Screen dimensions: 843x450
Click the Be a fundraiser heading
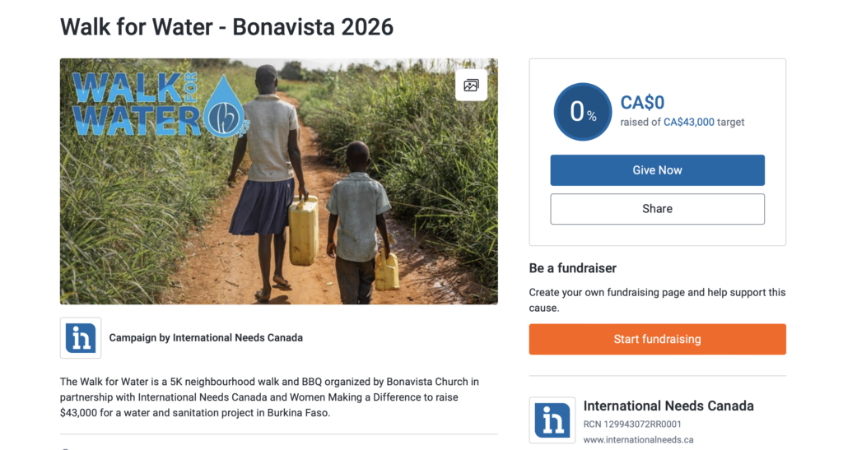572,268
